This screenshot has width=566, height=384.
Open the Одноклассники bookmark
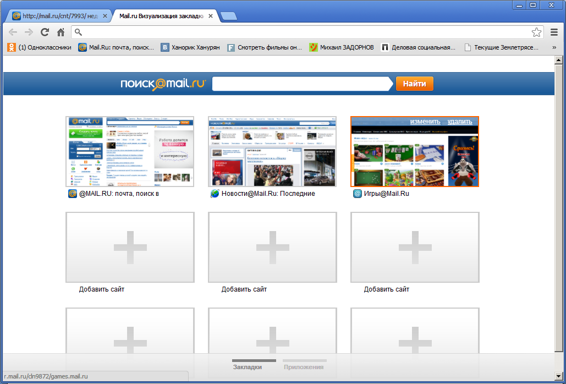[40, 47]
